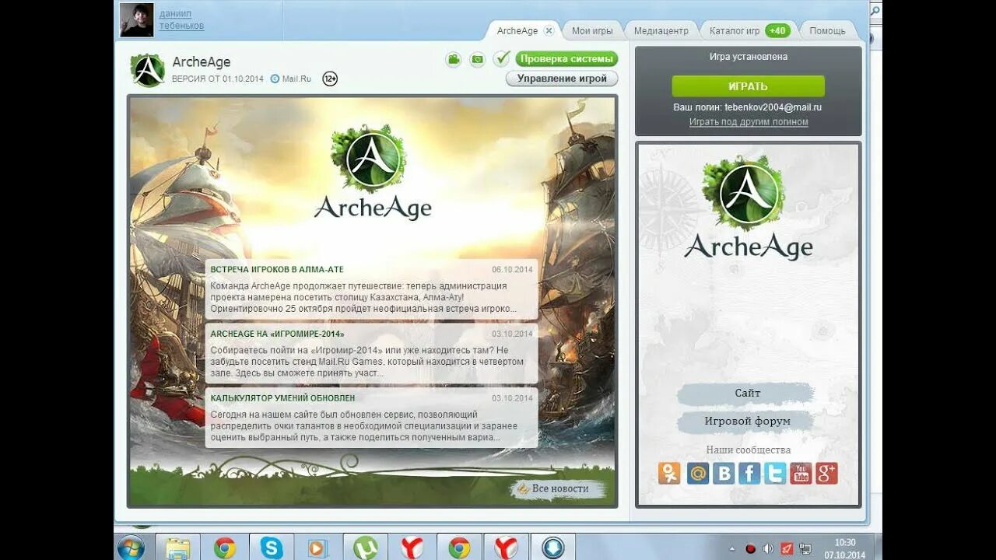The image size is (996, 560).
Task: Click the ArcheAge logo in right panel
Action: coord(749,206)
